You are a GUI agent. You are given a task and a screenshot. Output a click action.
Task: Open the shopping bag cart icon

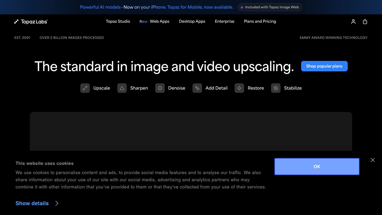click(x=365, y=21)
